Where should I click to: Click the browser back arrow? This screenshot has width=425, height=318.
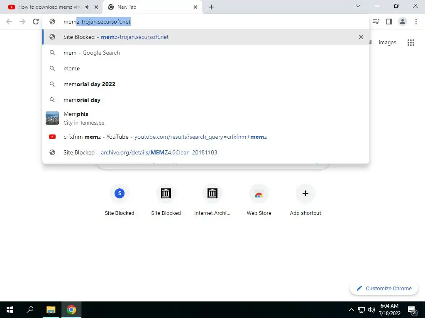(9, 22)
